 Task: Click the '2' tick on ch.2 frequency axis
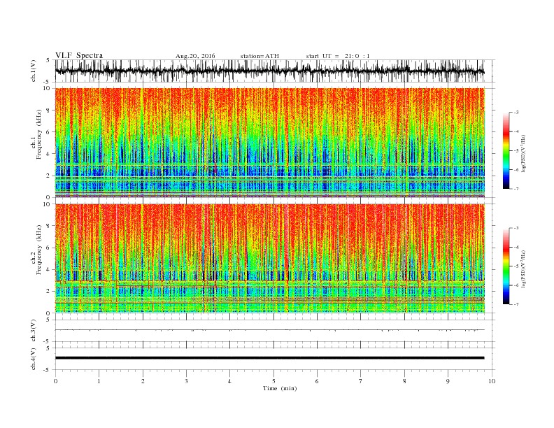point(48,292)
